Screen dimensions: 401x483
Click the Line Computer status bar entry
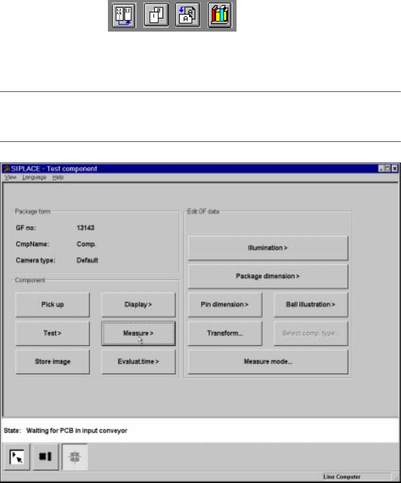(x=342, y=477)
